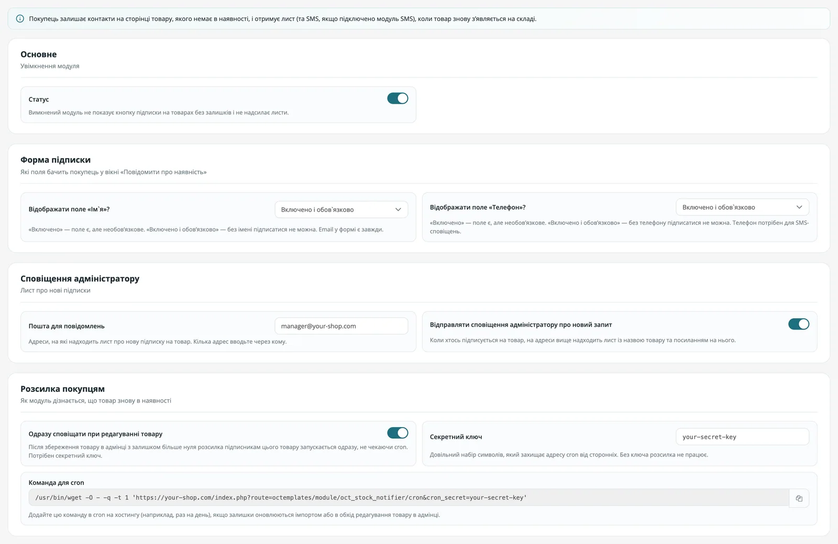Toggle the Статус module switch

(398, 99)
